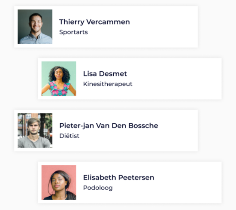Viewport: 236px width, 210px height.
Task: Open Lisa Desmet's profile photo
Action: (x=59, y=79)
